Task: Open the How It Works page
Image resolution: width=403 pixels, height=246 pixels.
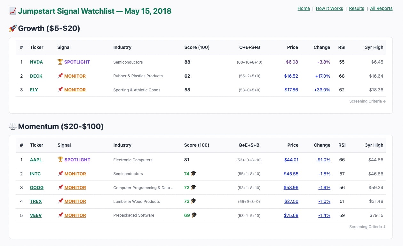Action: point(329,8)
